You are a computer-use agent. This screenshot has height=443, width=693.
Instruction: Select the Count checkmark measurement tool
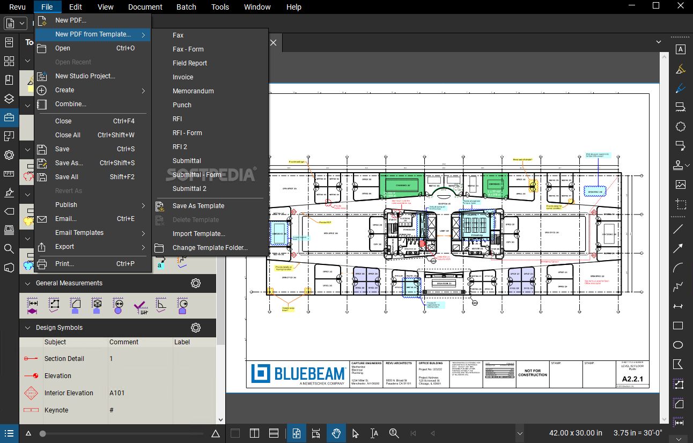click(x=140, y=306)
